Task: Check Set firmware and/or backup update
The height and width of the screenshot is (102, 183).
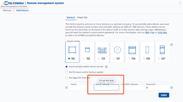Action: pyautogui.click(x=67, y=72)
